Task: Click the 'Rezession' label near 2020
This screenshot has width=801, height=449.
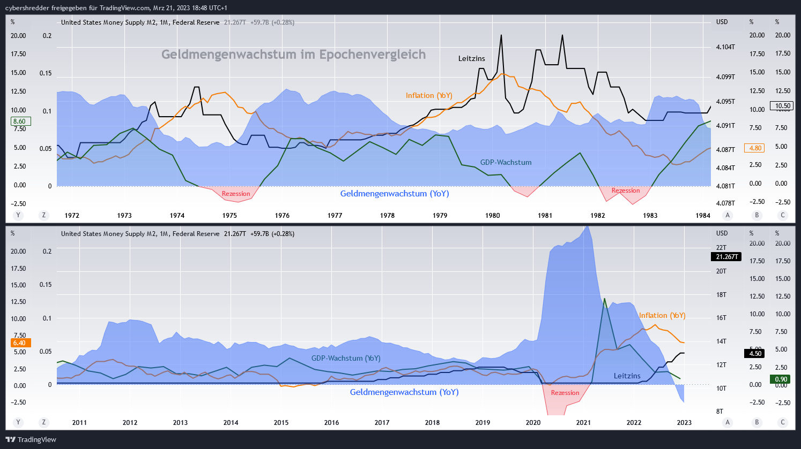Action: (565, 393)
